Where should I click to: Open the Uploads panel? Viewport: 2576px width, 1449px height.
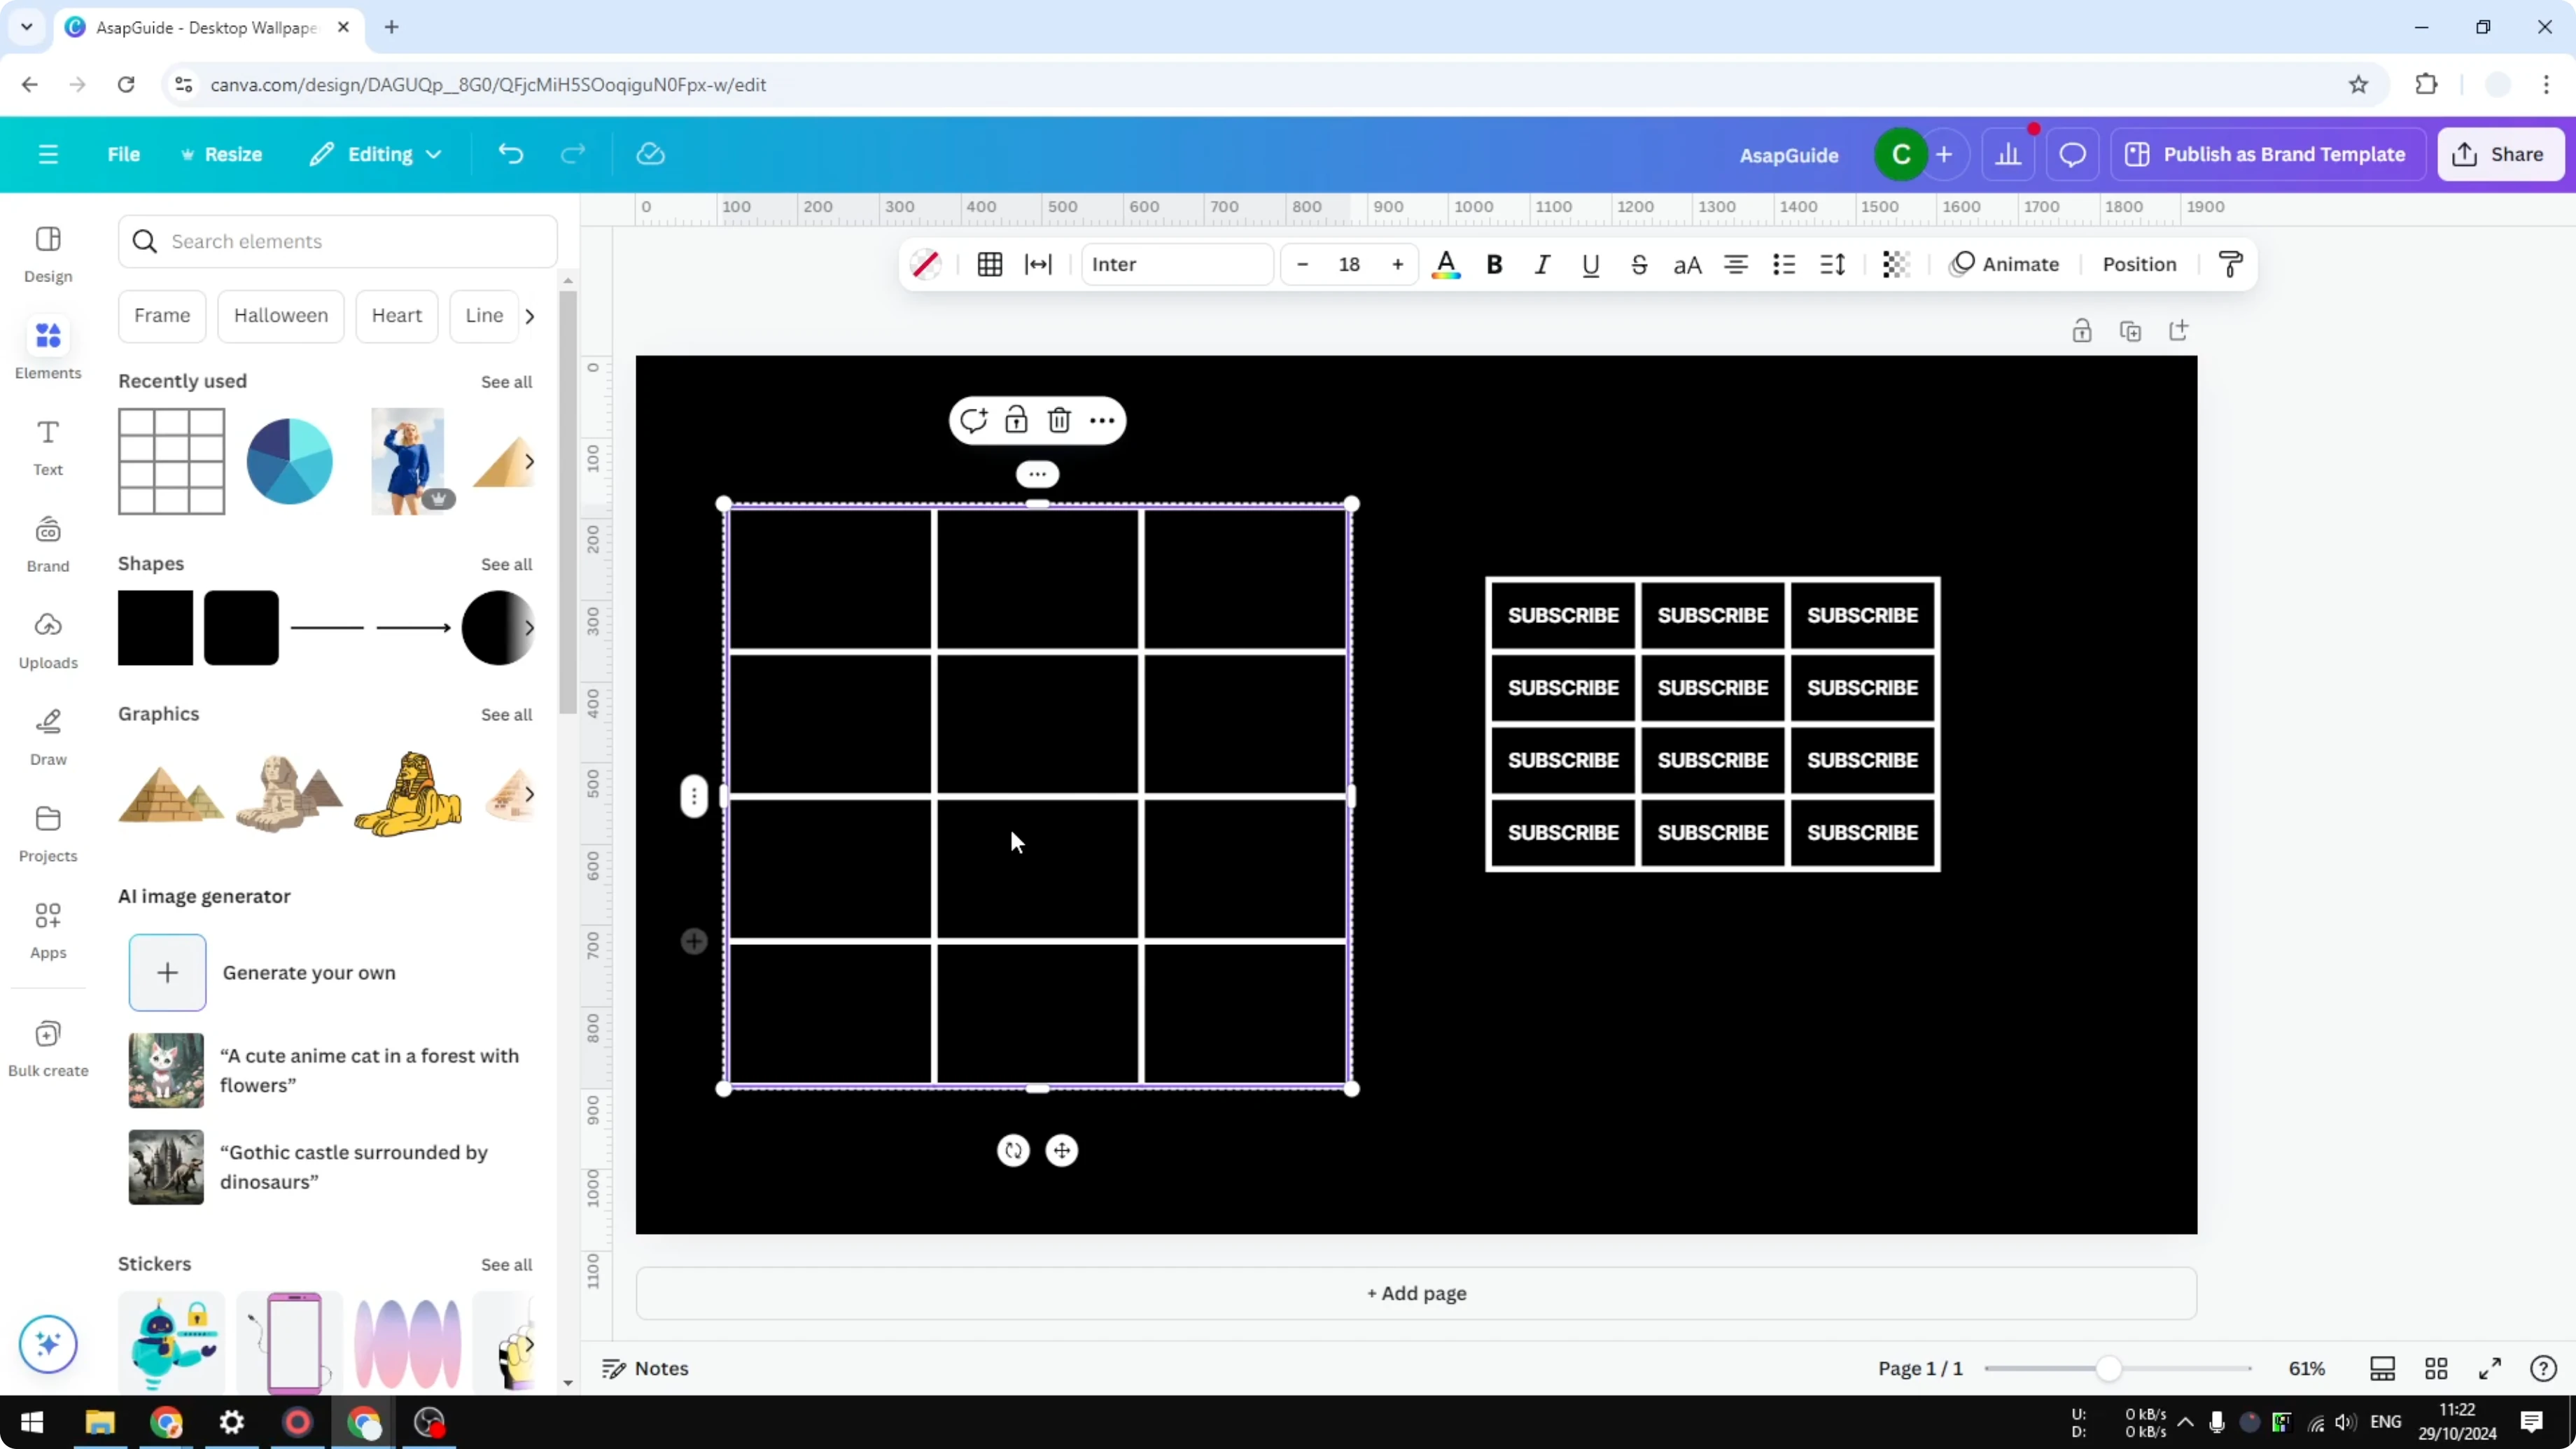[47, 640]
